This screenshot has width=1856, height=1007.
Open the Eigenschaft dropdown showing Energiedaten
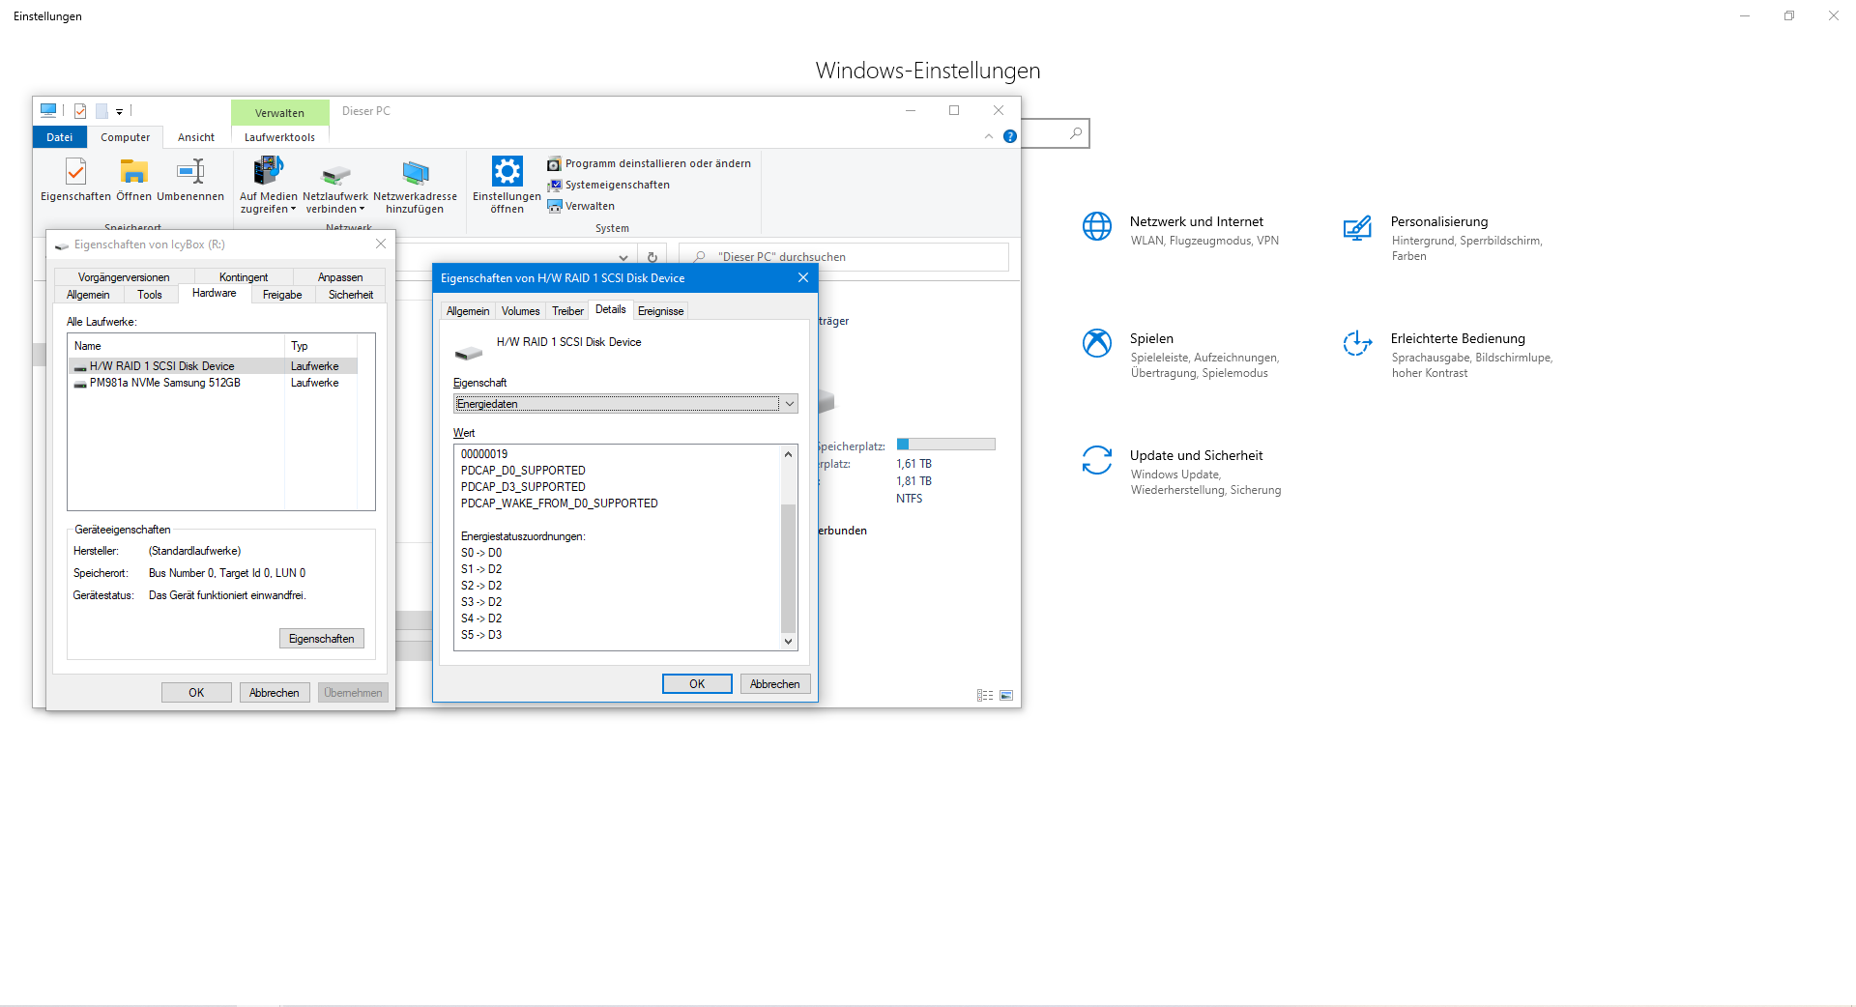click(625, 404)
